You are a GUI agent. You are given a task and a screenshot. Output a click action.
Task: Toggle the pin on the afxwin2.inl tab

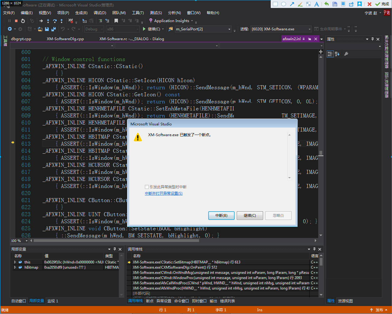pos(310,39)
